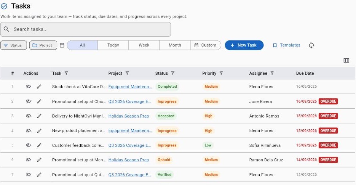Open the Status column filter
Viewport: 356px width, 185px height.
click(x=173, y=73)
